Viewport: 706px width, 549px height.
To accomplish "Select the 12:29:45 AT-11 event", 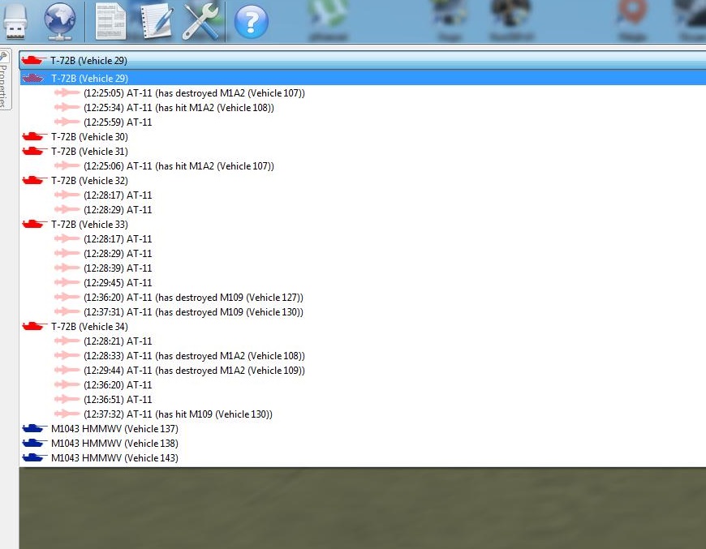I will (x=118, y=282).
